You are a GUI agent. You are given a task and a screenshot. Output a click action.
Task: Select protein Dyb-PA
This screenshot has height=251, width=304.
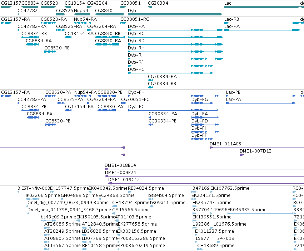[200, 114]
